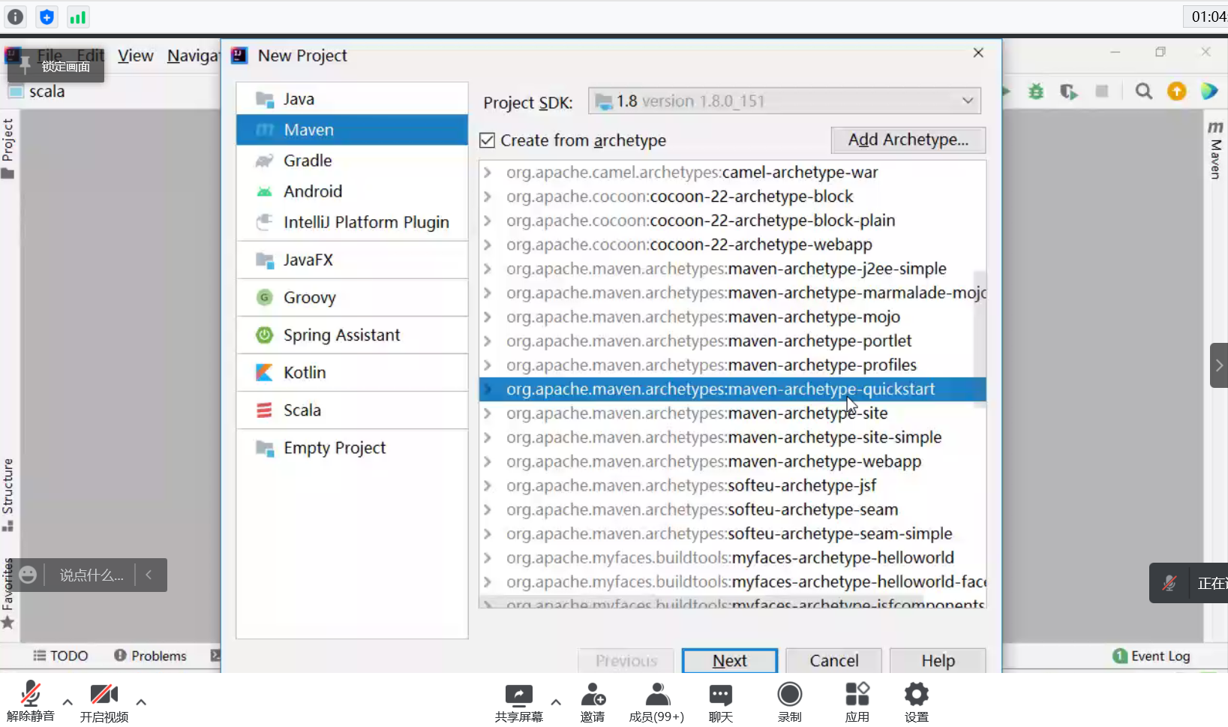Viewport: 1228px width, 727px height.
Task: Uncheck Create from archetype checkbox
Action: click(x=488, y=140)
